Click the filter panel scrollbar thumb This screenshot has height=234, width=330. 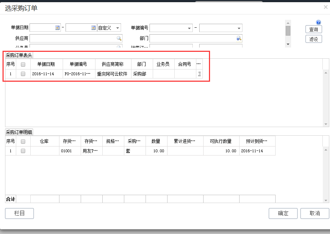pos(288,31)
